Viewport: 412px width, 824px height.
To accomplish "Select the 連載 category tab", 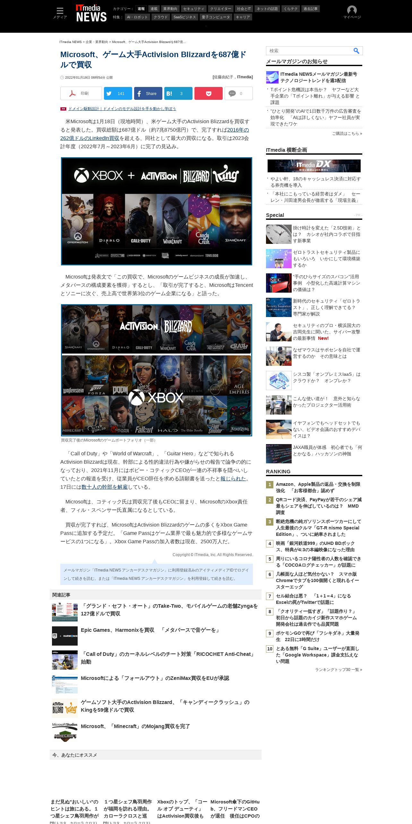I will point(154,9).
